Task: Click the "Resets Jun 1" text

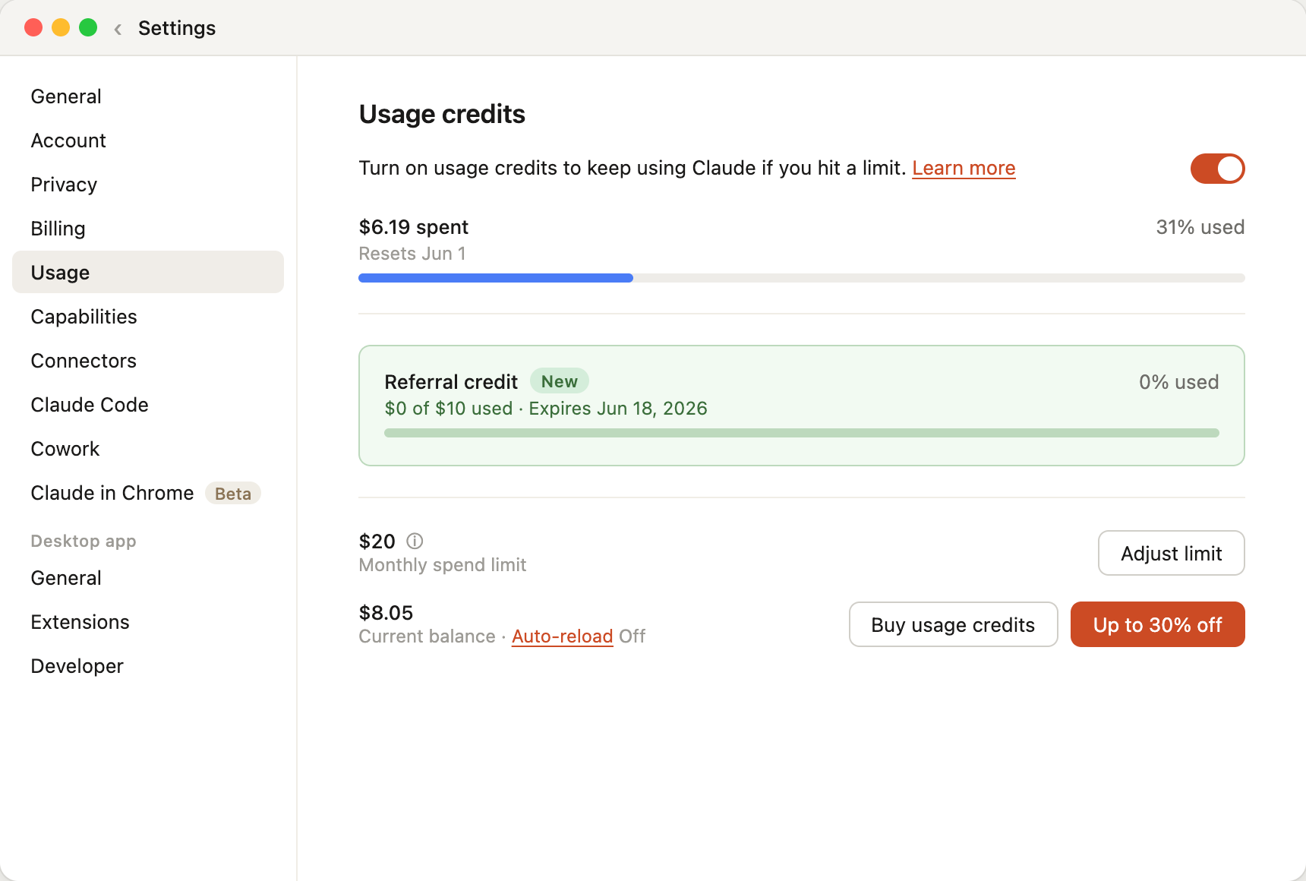Action: pos(412,254)
